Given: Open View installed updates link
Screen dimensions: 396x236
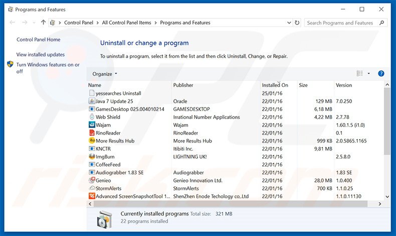Looking at the screenshot, I should tap(41, 54).
